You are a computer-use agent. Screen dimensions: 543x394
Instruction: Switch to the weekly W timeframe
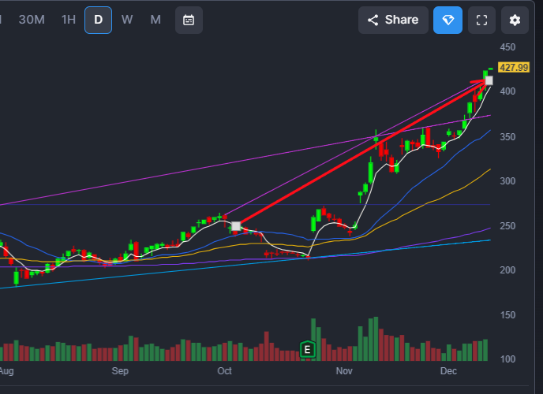click(127, 20)
